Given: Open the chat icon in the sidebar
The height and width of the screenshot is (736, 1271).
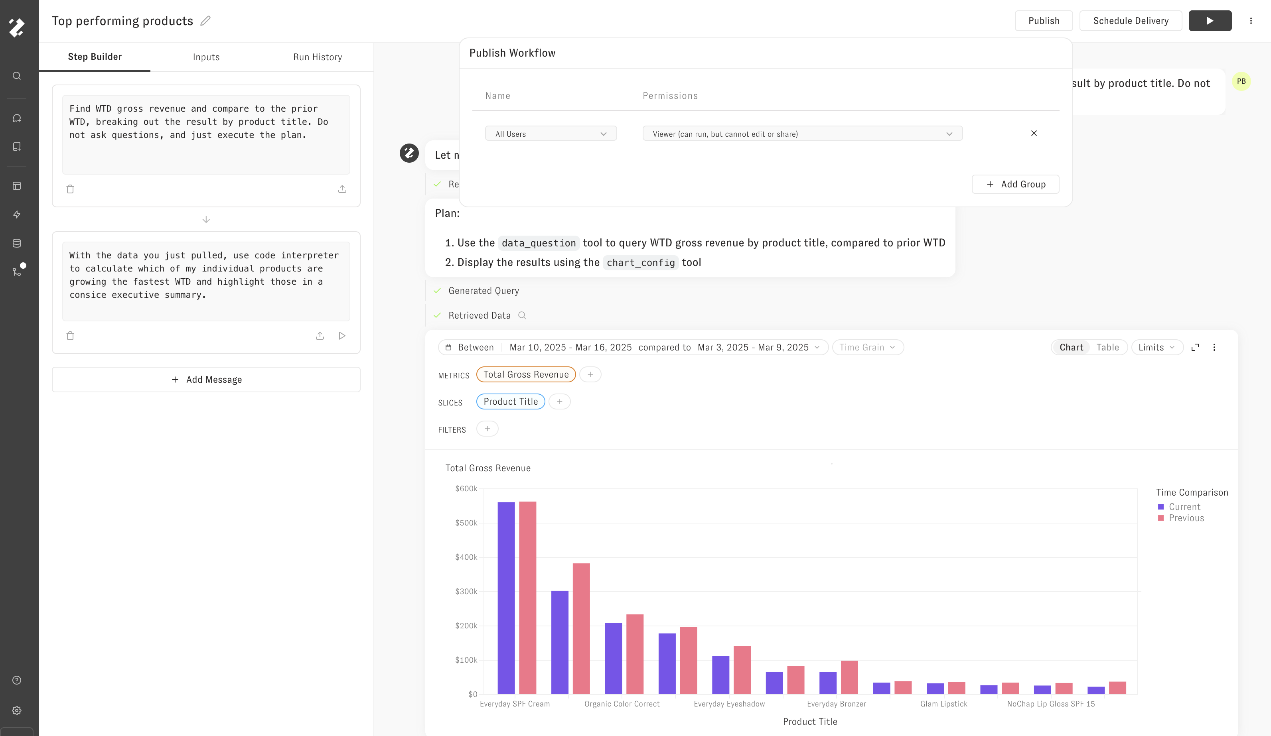Looking at the screenshot, I should pyautogui.click(x=17, y=118).
